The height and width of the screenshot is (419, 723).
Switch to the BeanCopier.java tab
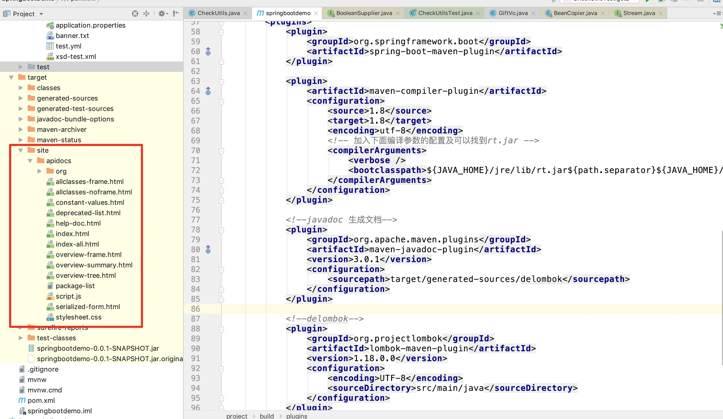pyautogui.click(x=575, y=13)
